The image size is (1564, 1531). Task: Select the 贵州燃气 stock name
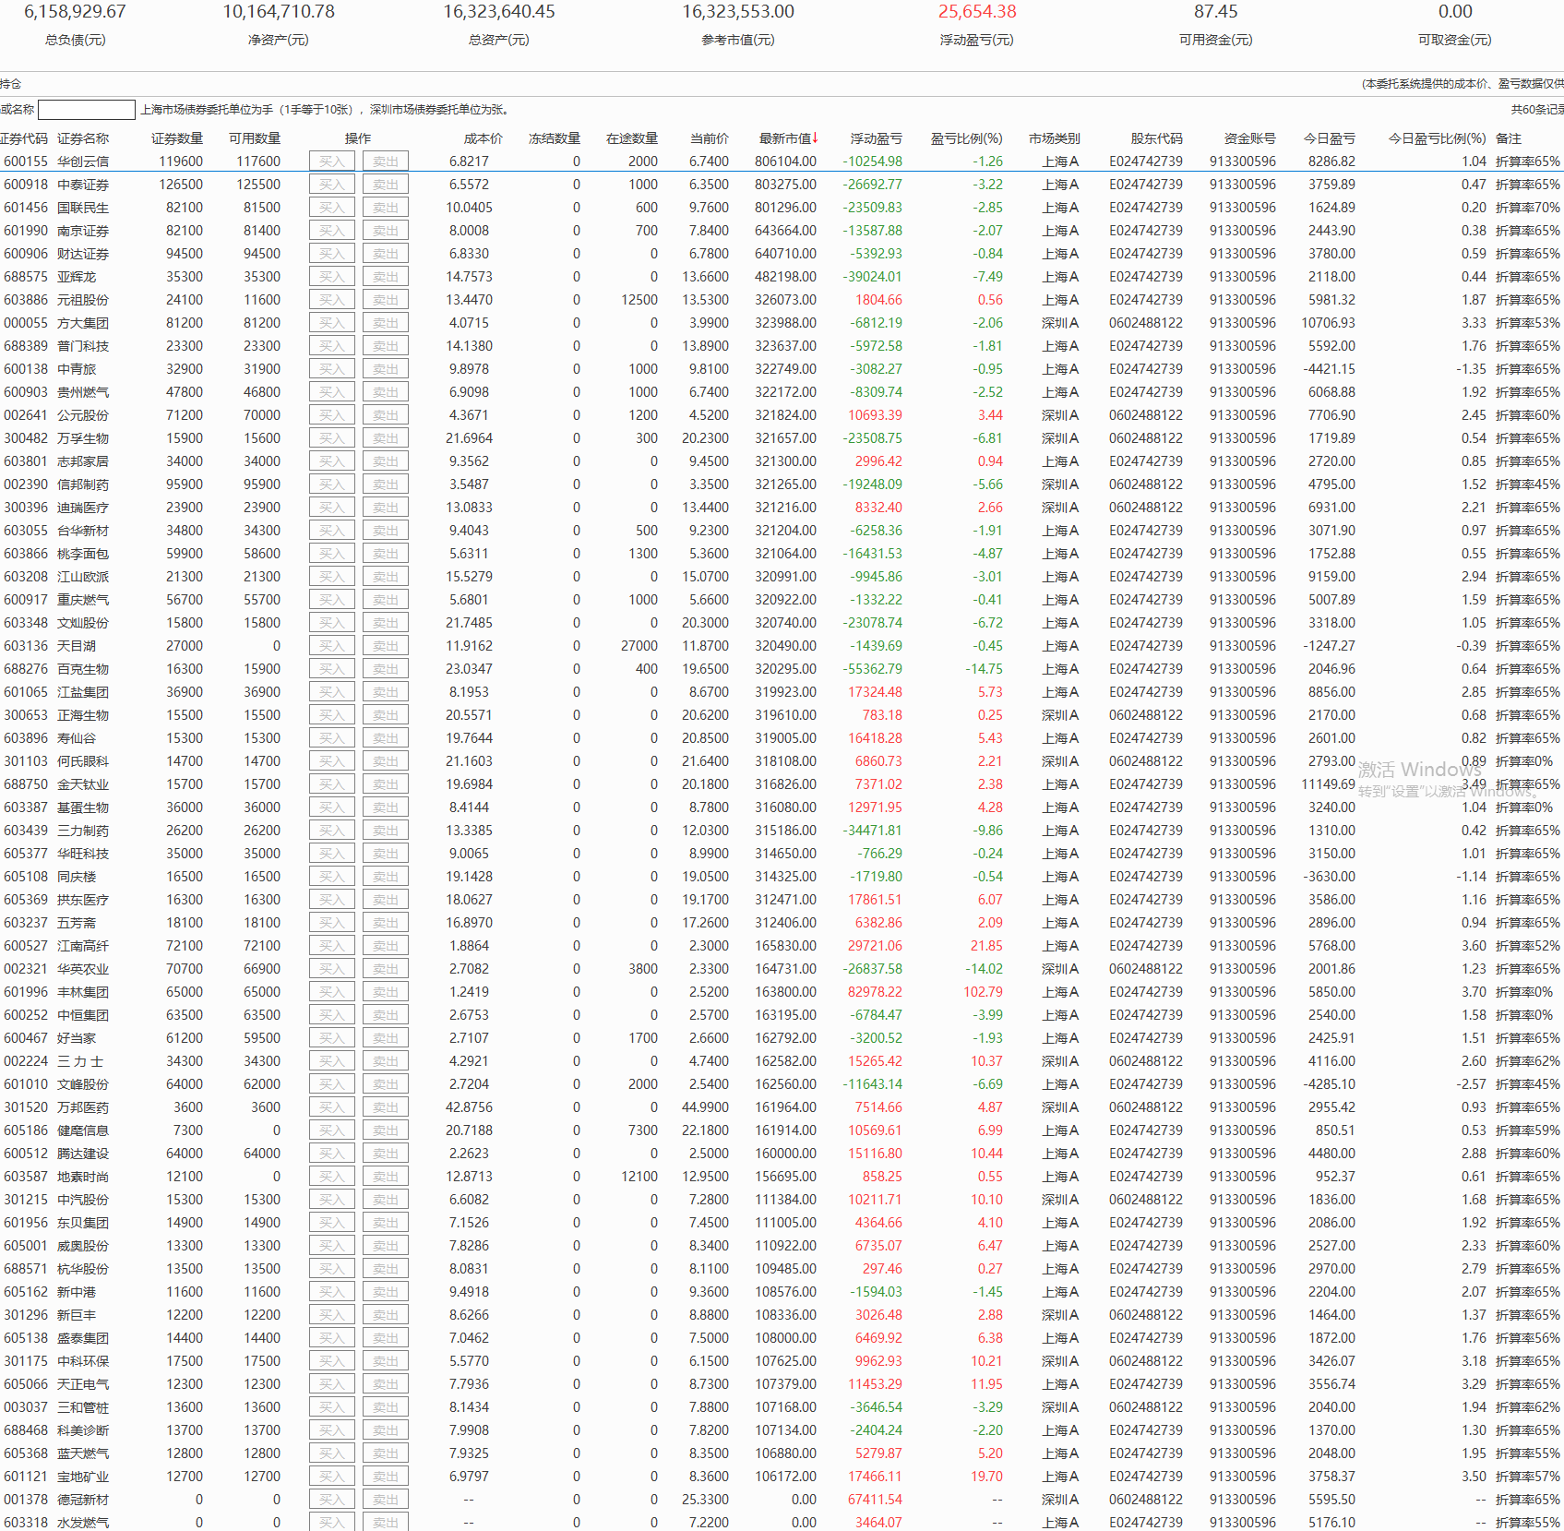83,392
